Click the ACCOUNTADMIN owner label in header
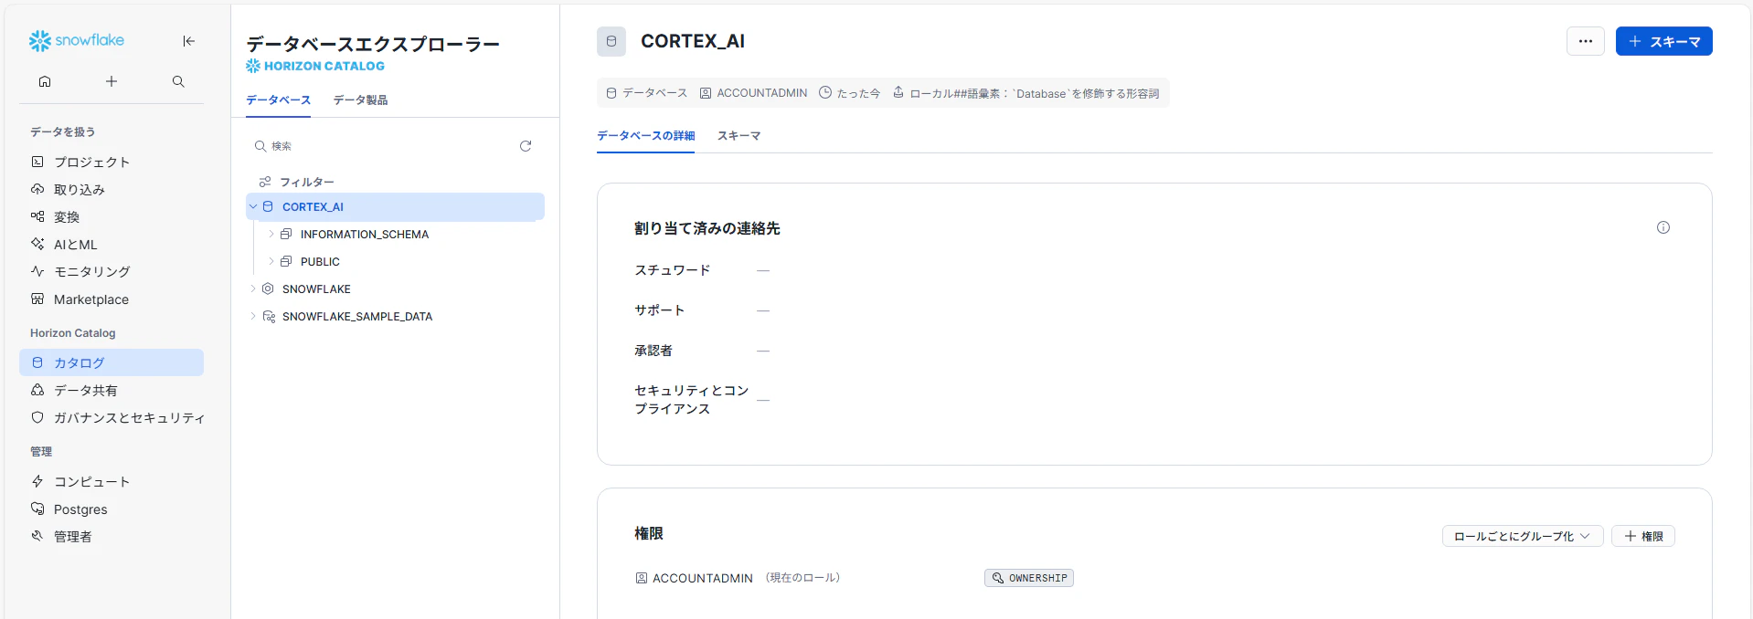This screenshot has height=619, width=1753. 754,93
